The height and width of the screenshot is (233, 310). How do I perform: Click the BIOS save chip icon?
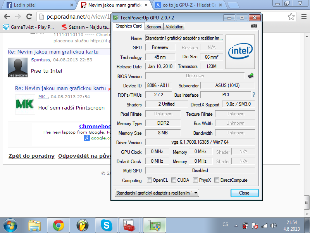[251, 76]
